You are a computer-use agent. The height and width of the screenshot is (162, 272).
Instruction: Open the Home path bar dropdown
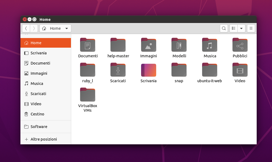click(55, 28)
